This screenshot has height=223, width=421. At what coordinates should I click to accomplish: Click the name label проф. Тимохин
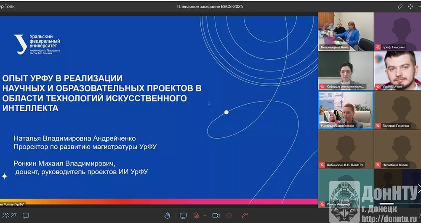tap(394, 47)
